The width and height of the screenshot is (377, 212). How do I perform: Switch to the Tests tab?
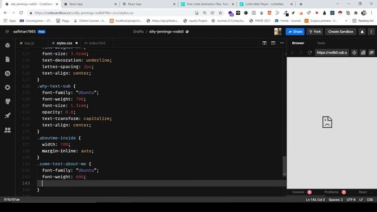point(321,43)
